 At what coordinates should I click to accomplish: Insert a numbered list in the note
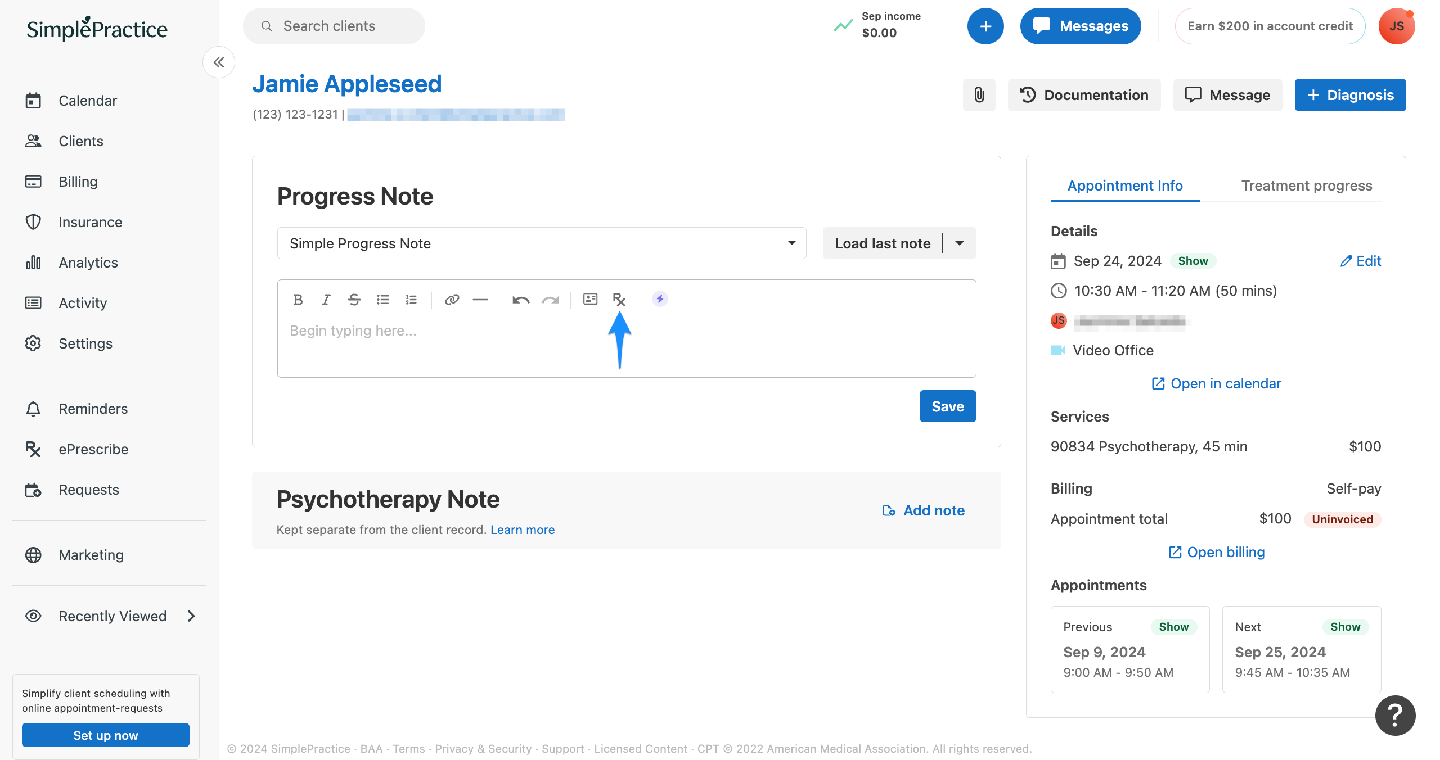coord(411,300)
